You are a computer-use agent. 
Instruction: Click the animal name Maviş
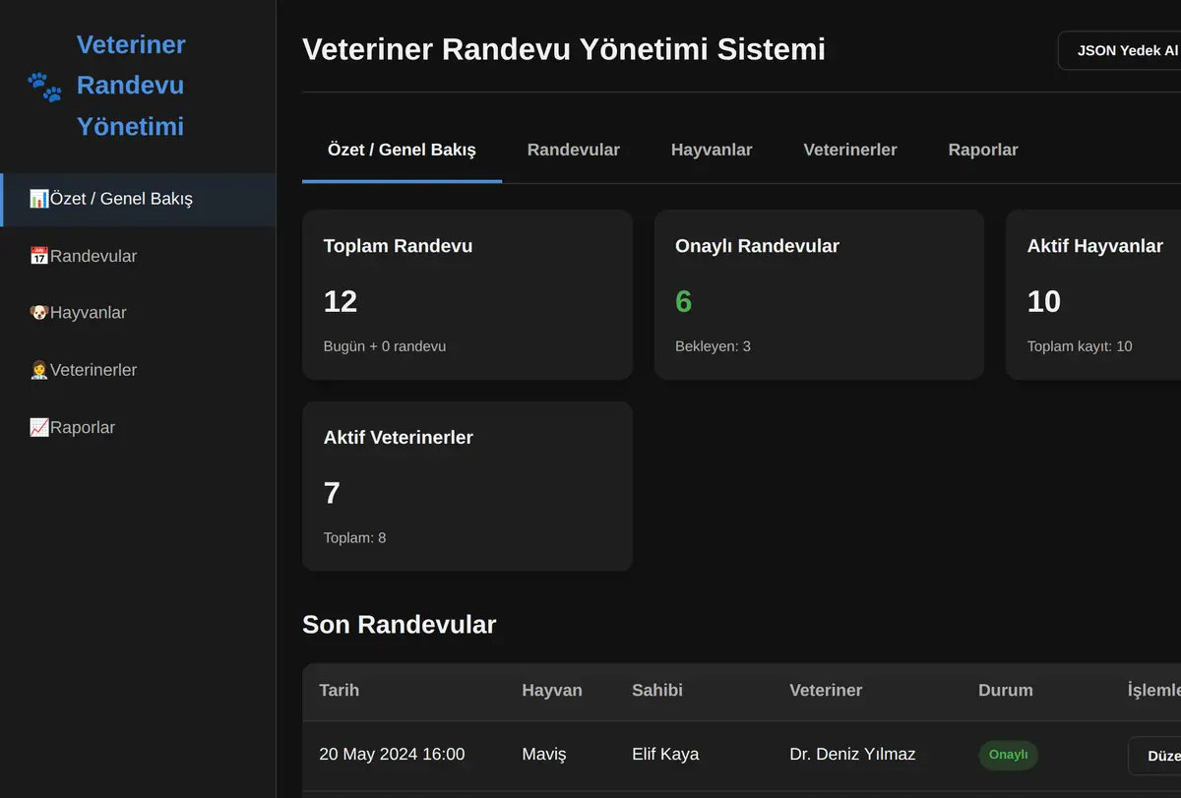coord(544,755)
